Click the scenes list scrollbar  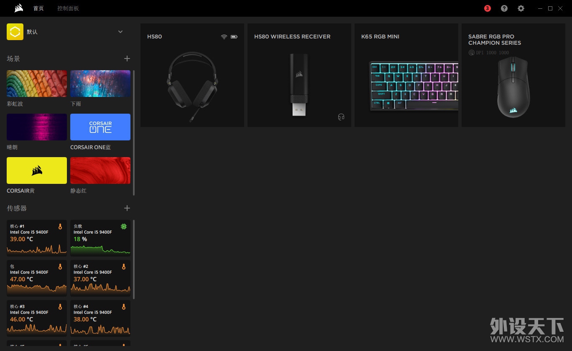click(134, 132)
